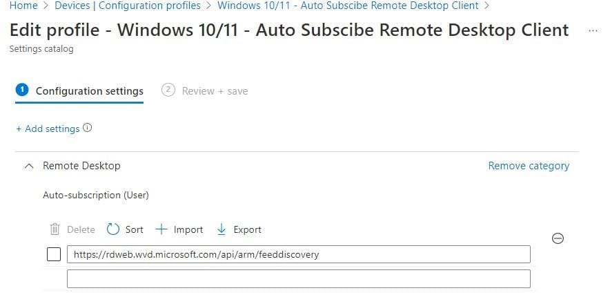Click the Export down-arrow icon
The image size is (610, 304).
222,229
